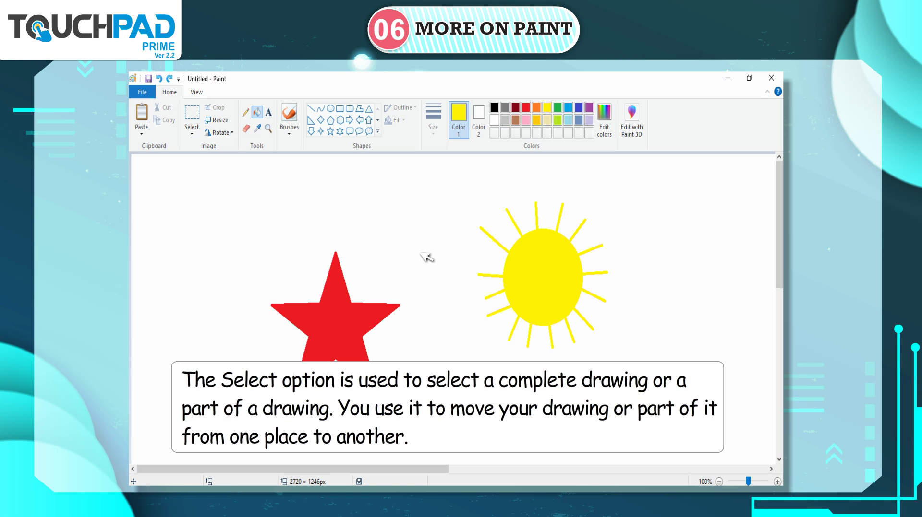Click the zoom out minus button
922x517 pixels.
719,482
